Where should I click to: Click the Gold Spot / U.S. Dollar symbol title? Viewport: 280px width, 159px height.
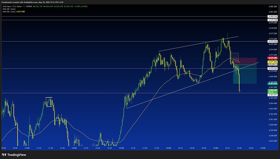(x=13, y=6)
